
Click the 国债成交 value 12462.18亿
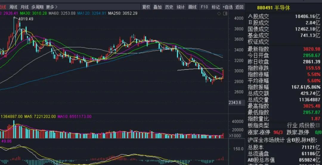(x=308, y=29)
